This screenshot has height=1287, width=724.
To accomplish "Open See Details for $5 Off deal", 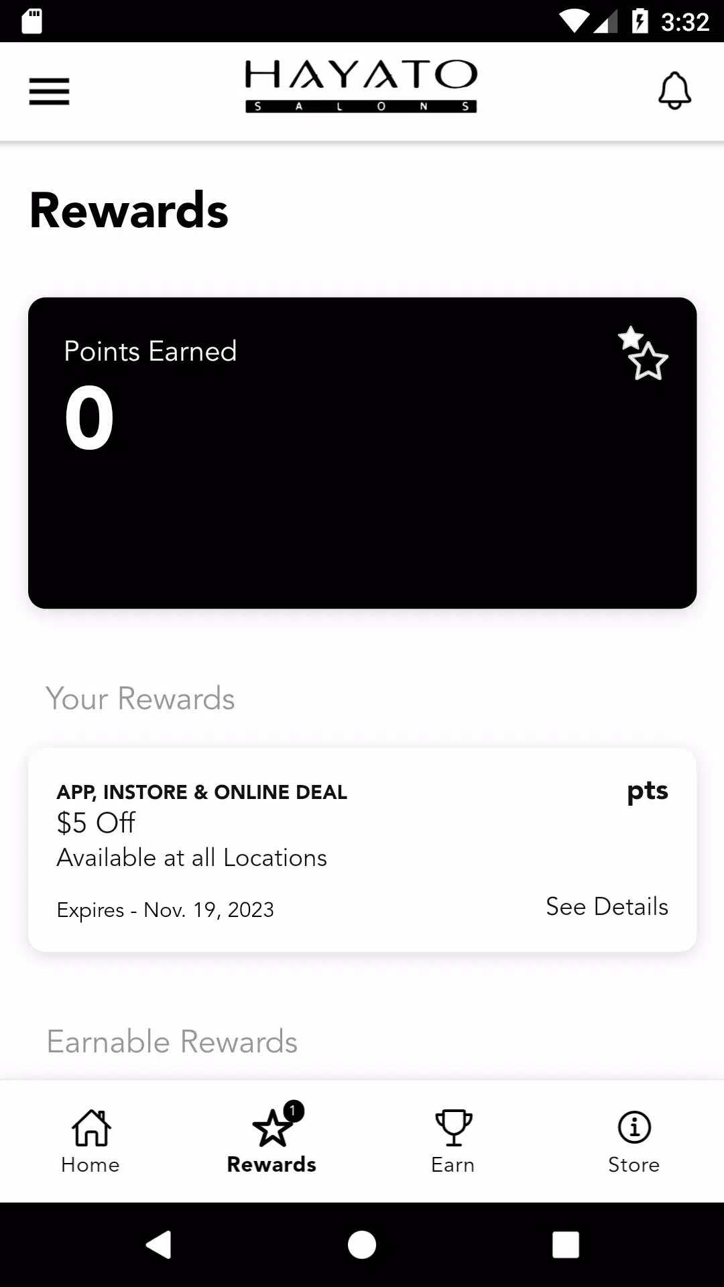I will coord(607,907).
